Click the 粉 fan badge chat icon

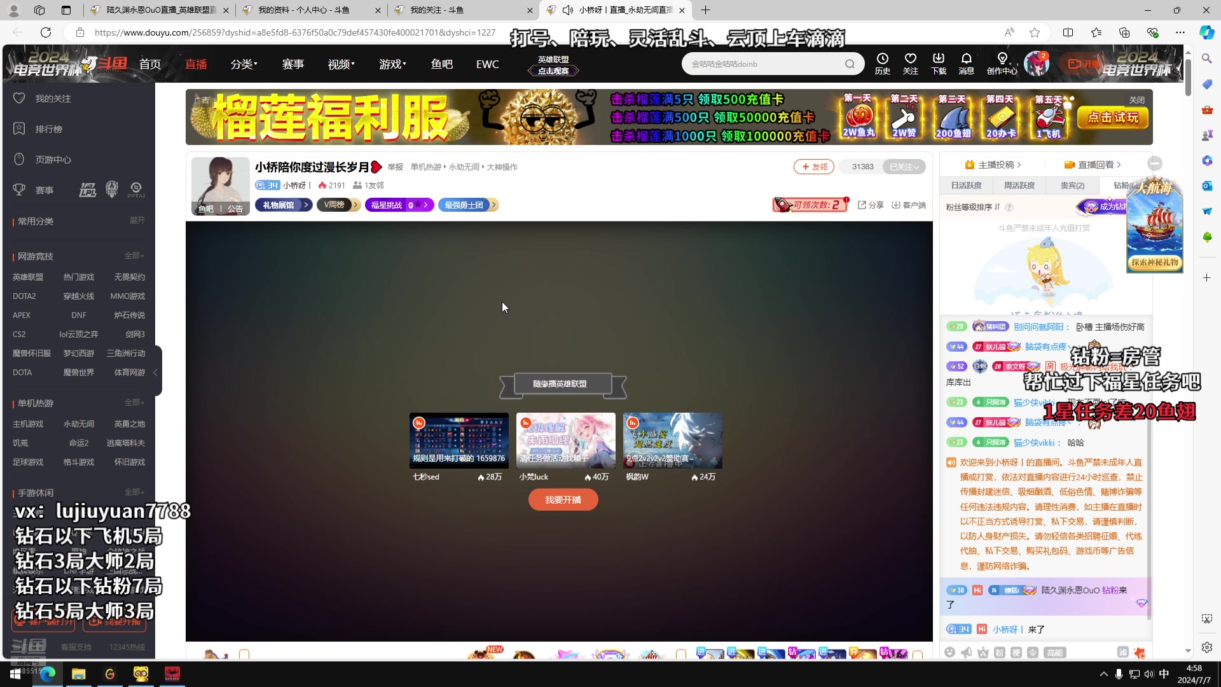click(x=999, y=652)
